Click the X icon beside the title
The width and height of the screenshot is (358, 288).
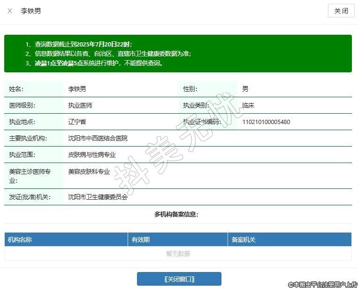(x=10, y=11)
